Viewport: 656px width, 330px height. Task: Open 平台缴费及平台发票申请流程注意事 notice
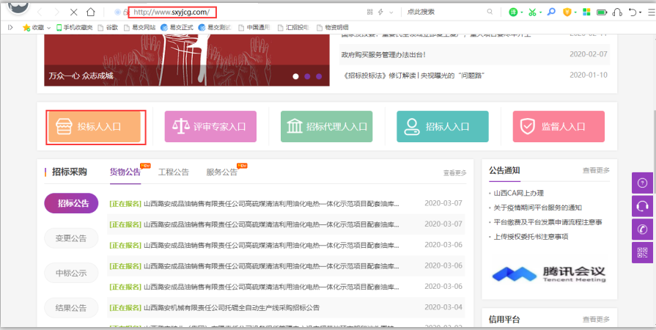548,222
